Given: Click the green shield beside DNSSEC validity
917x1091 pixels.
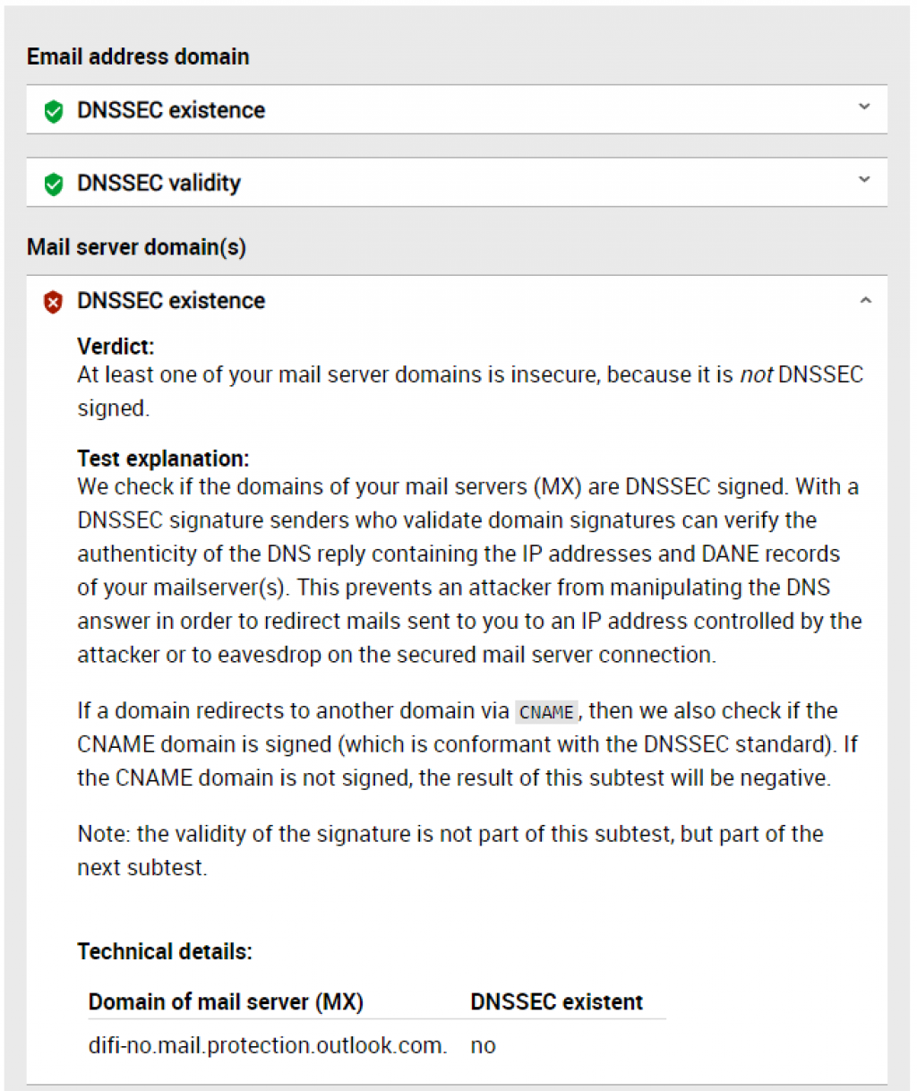Looking at the screenshot, I should pyautogui.click(x=54, y=184).
